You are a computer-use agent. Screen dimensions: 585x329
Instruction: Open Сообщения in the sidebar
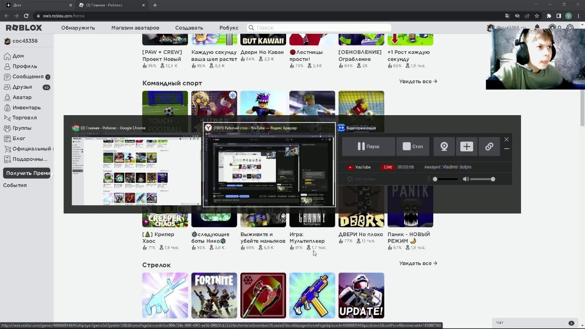click(27, 77)
